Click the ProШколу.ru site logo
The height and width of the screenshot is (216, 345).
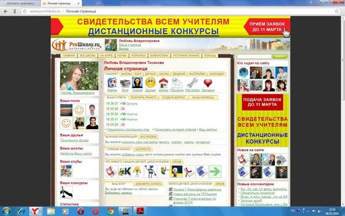[x=76, y=45]
